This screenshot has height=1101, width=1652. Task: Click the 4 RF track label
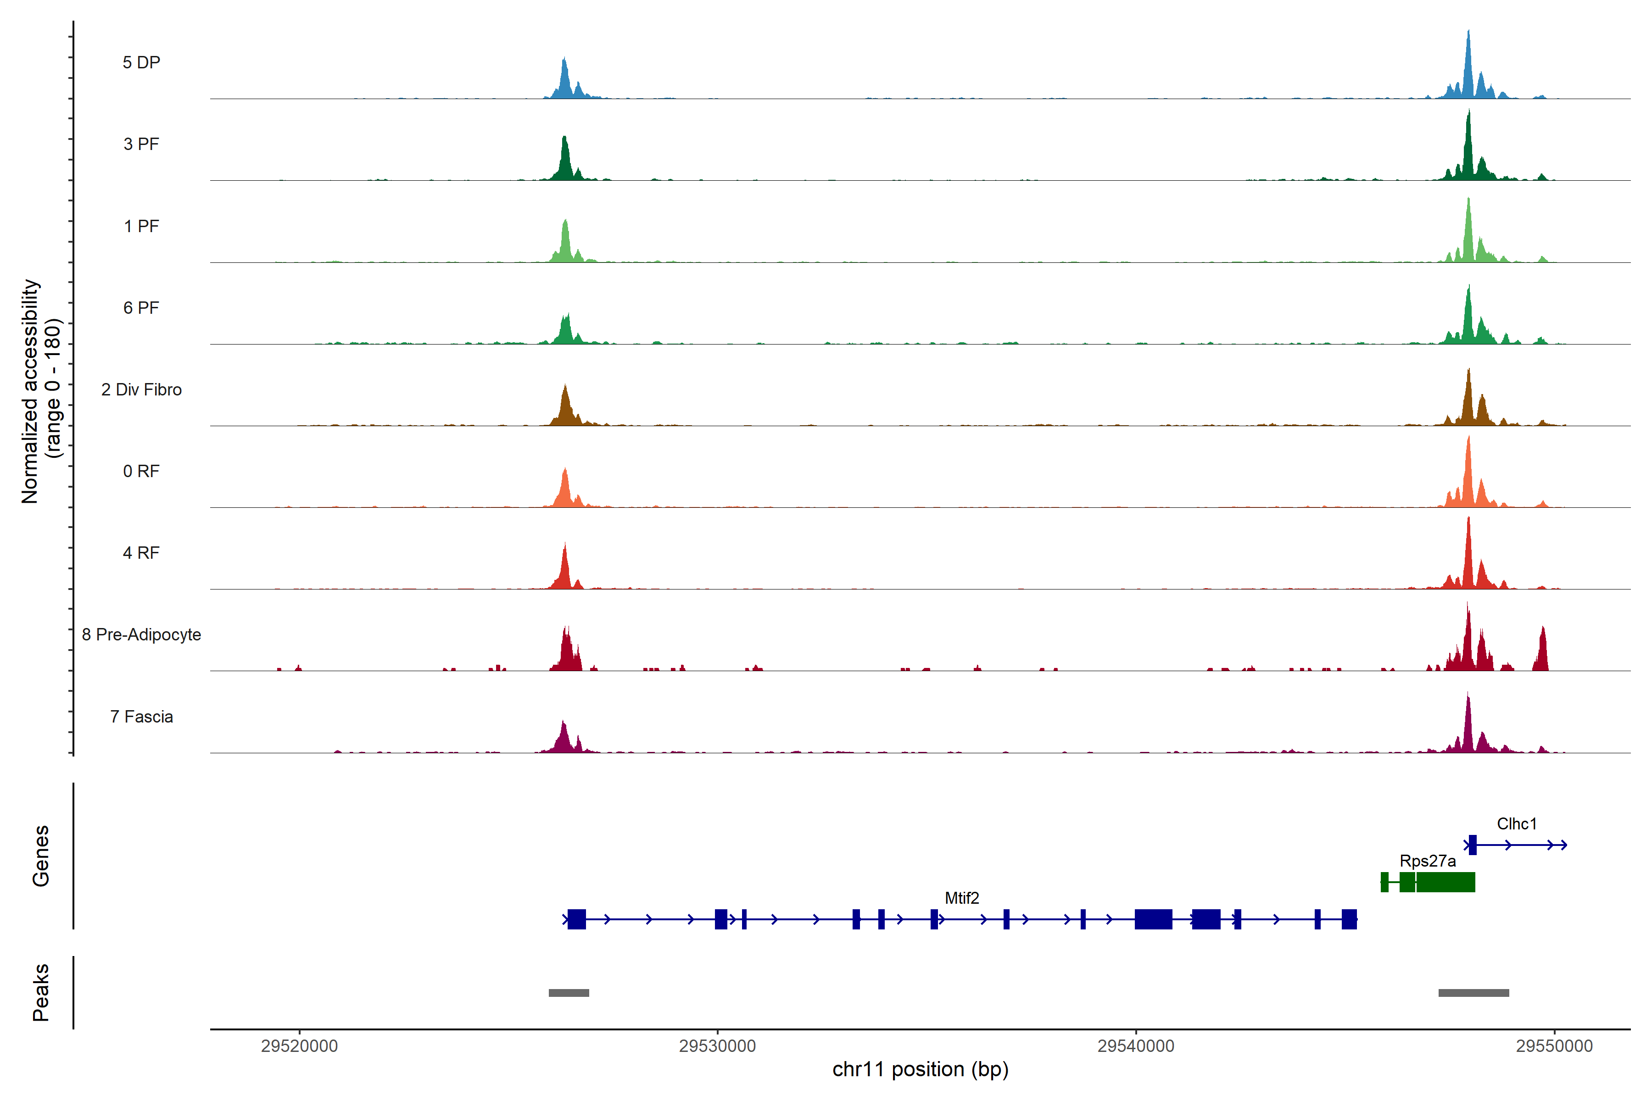[x=141, y=553]
